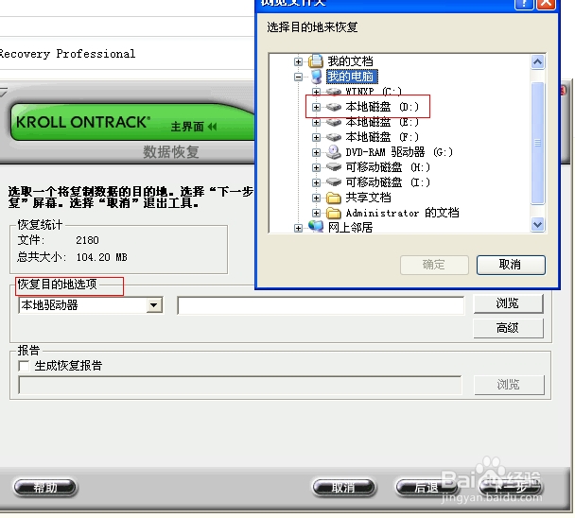Expand the 可移动磁盘 (H:) node
This screenshot has width=575, height=518.
click(316, 167)
